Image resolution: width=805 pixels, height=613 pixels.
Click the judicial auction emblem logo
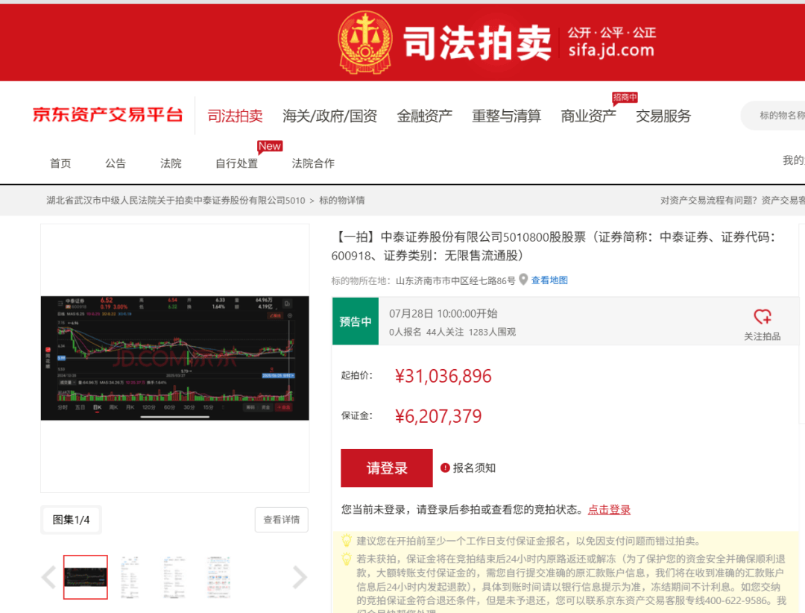(365, 42)
